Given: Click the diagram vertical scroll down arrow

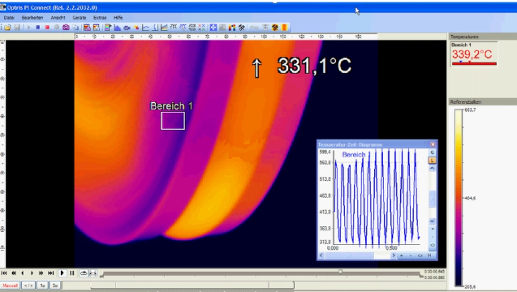Looking at the screenshot, I should [433, 221].
